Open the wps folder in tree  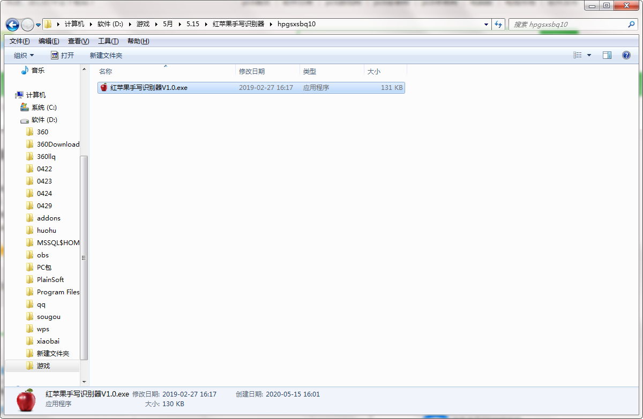pyautogui.click(x=43, y=329)
